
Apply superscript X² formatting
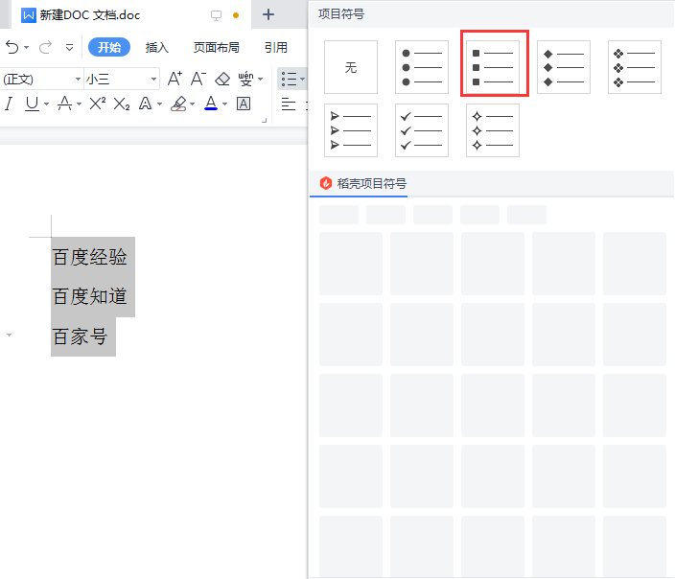click(x=97, y=104)
